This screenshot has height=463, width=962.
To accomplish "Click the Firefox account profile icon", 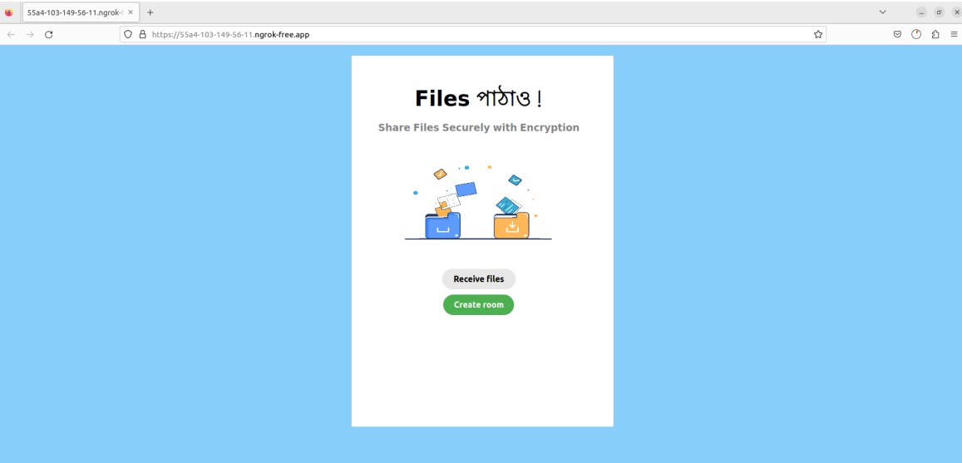I will click(x=916, y=34).
